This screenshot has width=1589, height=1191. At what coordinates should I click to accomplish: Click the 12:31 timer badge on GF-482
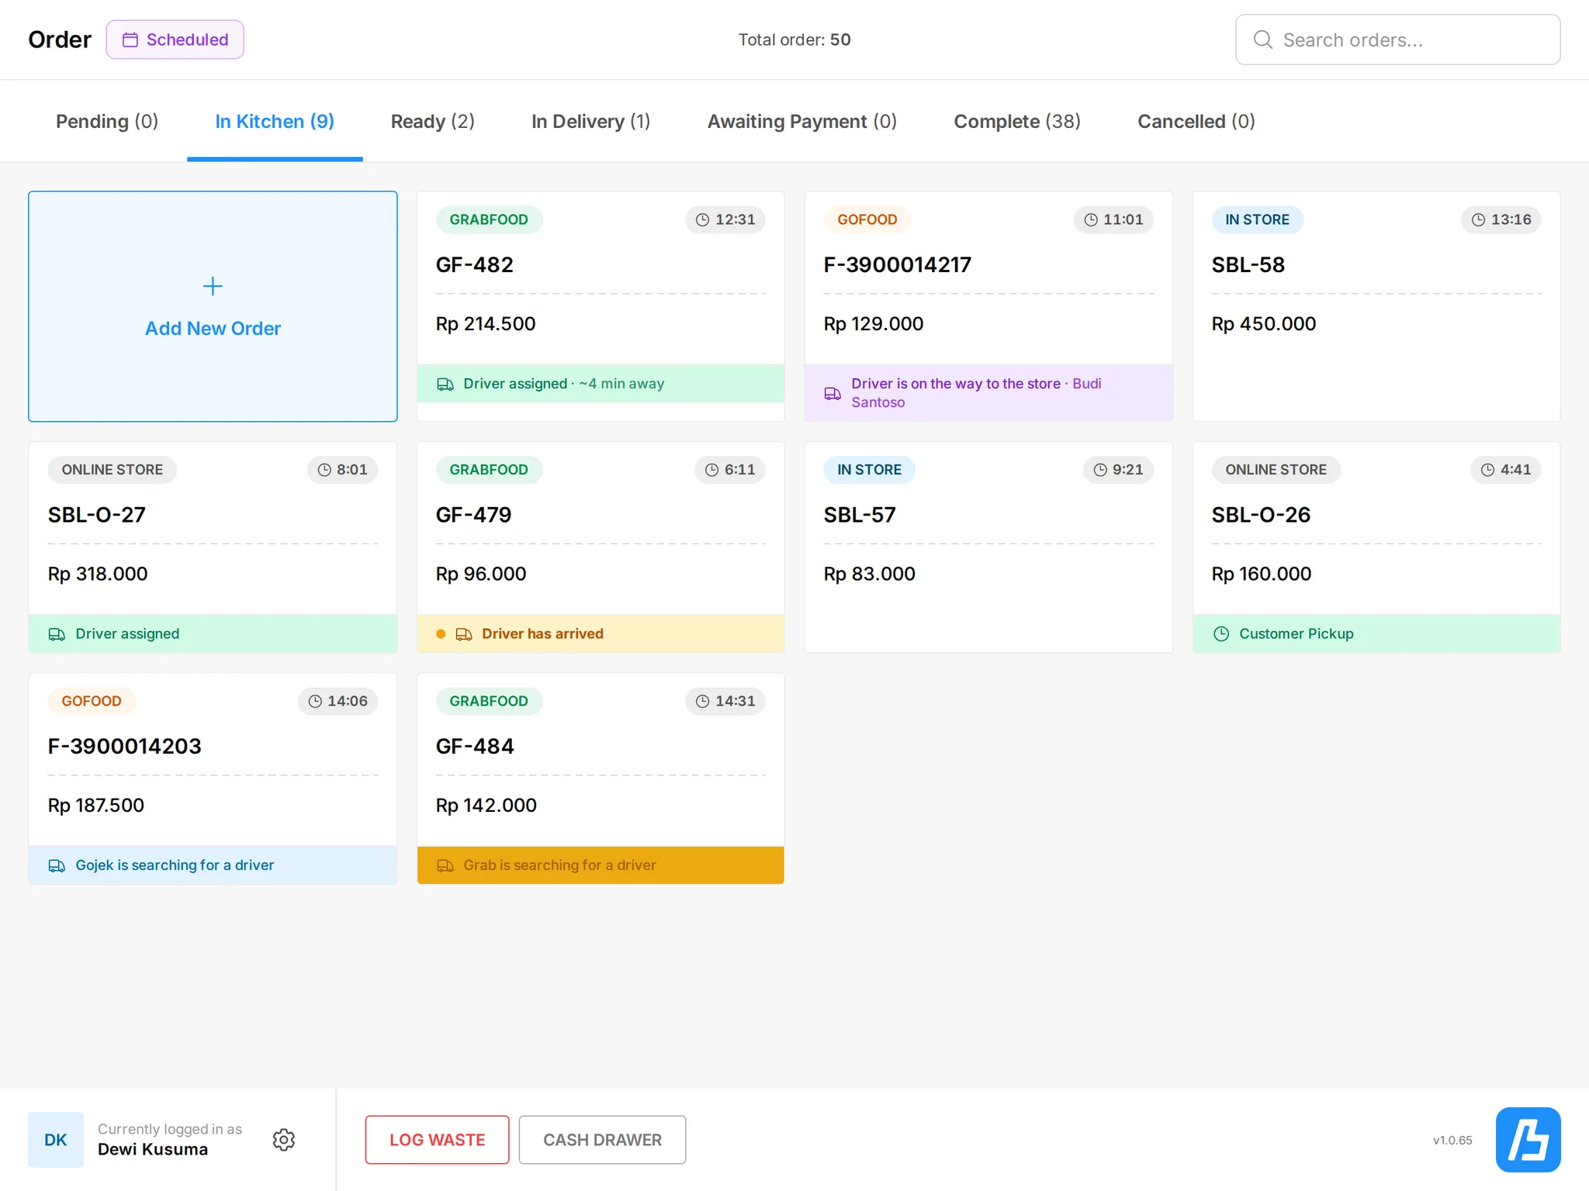pos(725,219)
